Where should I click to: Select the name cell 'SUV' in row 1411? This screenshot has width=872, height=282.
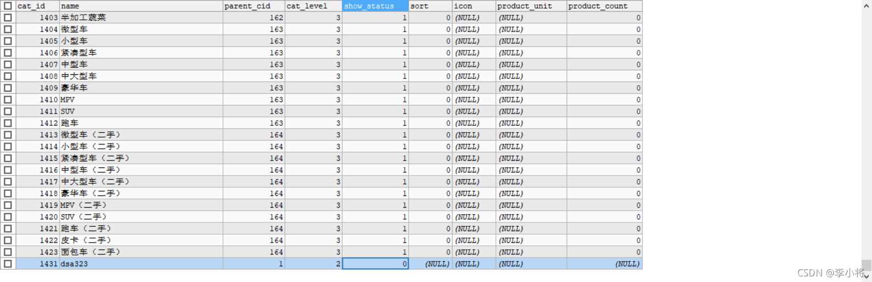point(141,111)
